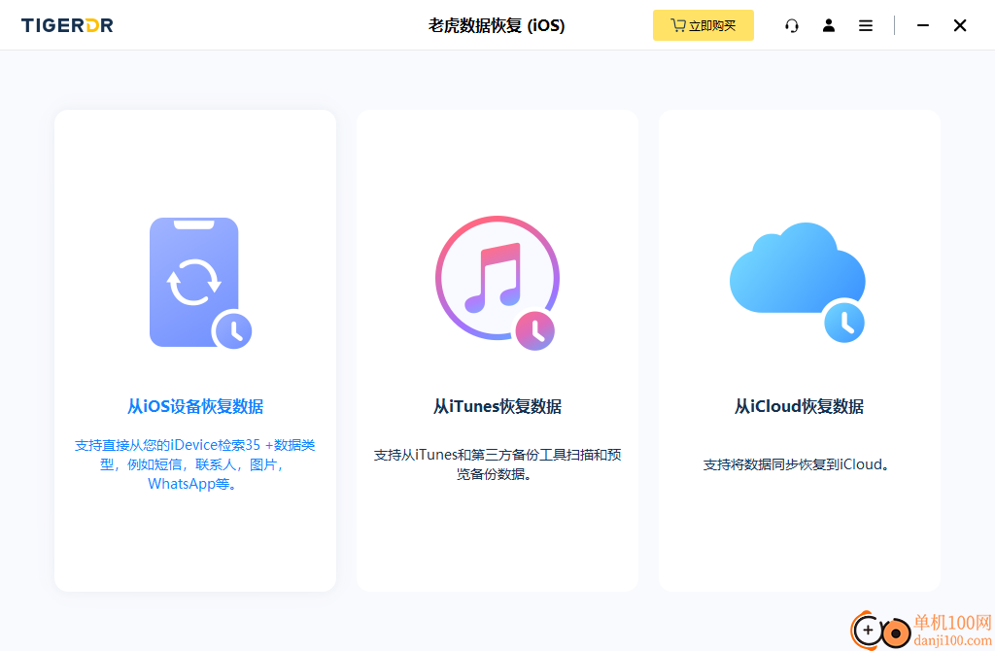Click the 立即购买 buy now button
Viewport: 995px width, 651px height.
[703, 25]
